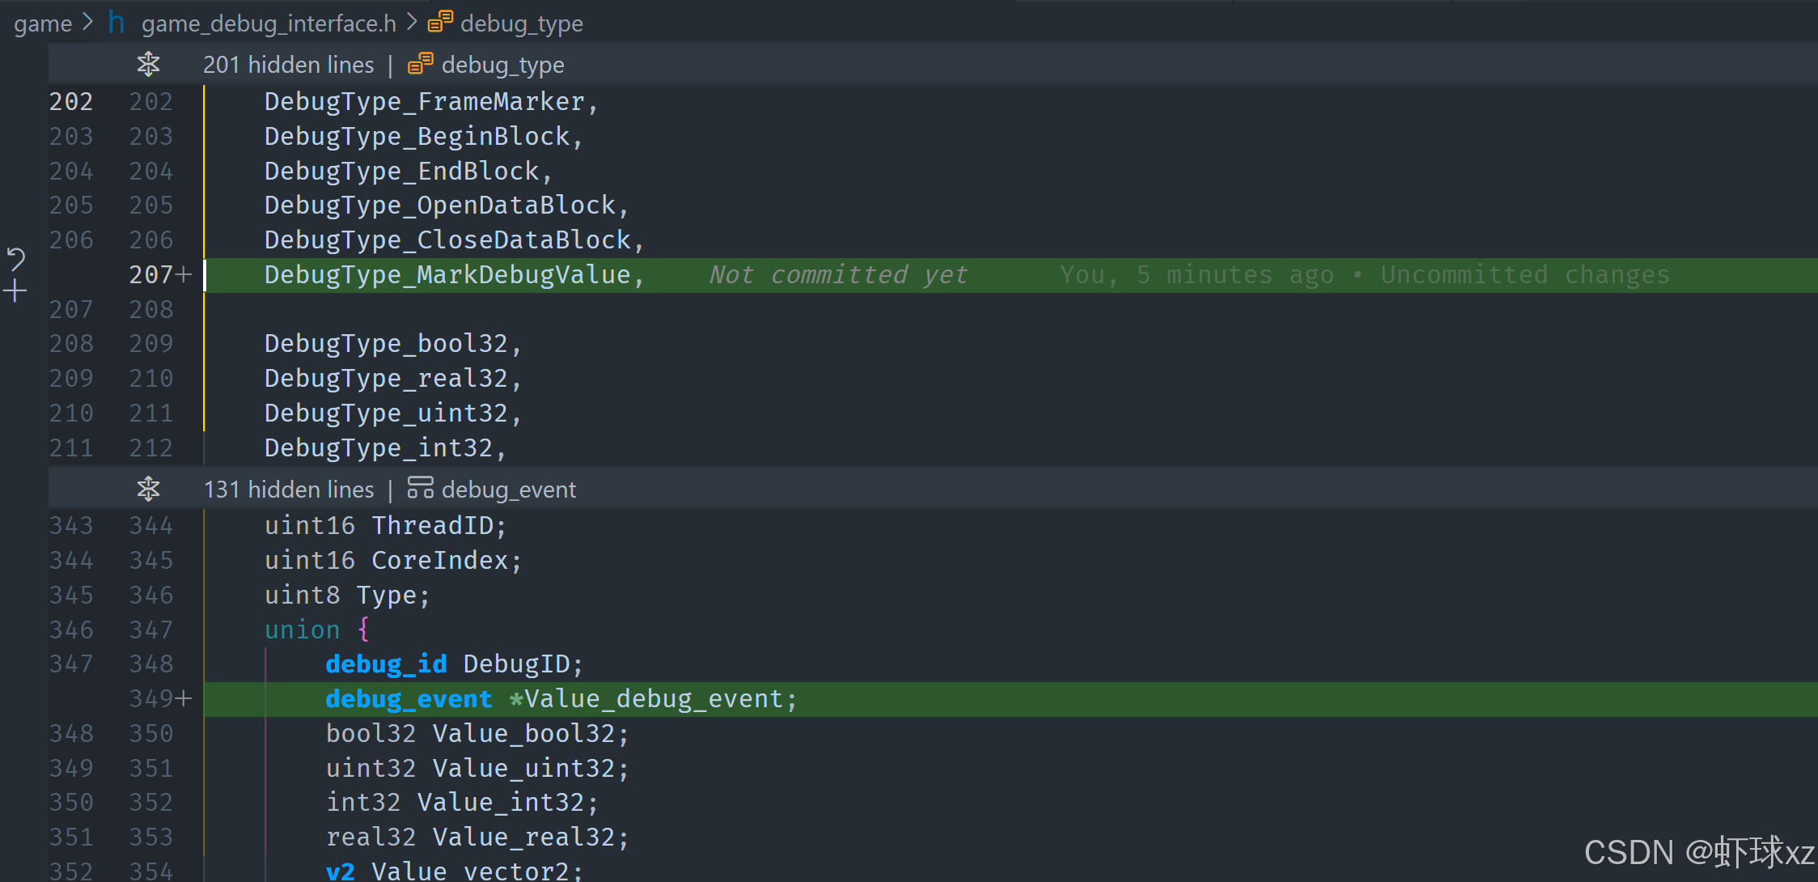1818x882 pixels.
Task: Click the revert change arrow icon
Action: click(16, 259)
